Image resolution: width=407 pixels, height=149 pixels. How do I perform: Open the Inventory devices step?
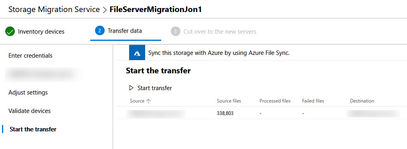click(41, 32)
